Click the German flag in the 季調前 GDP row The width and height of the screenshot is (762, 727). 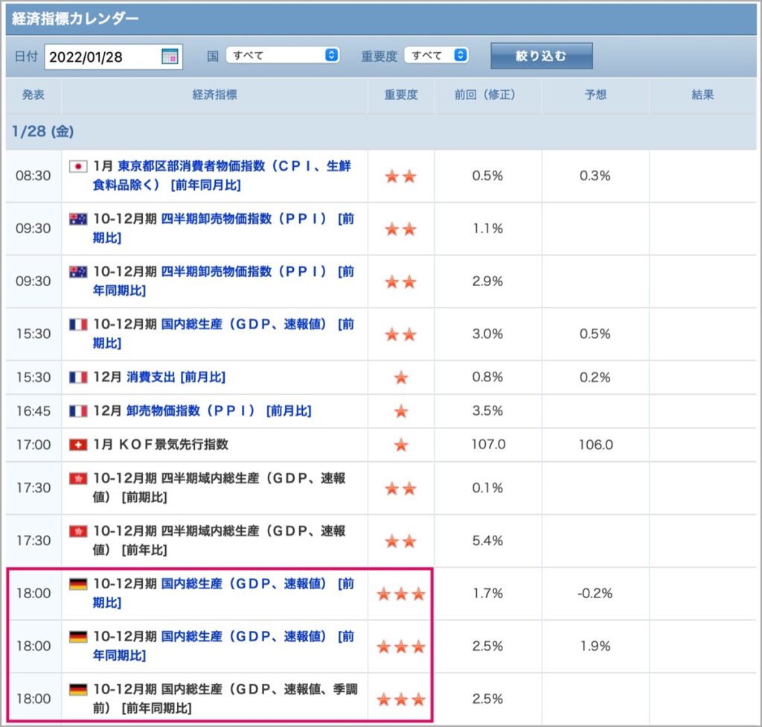[x=77, y=689]
